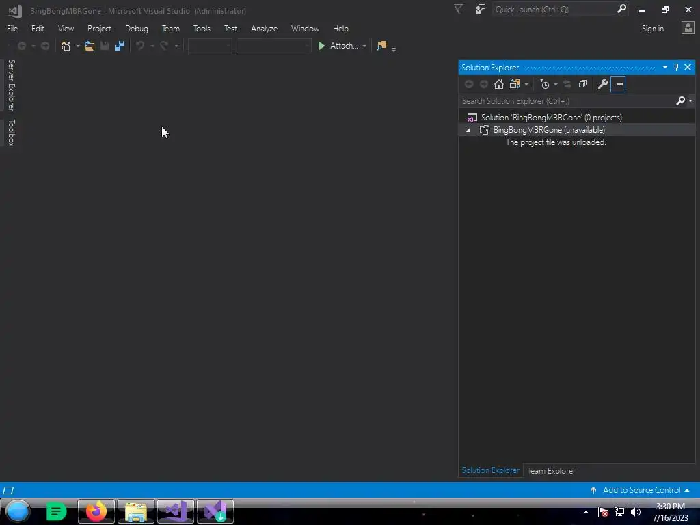Open the Window menu

click(305, 29)
